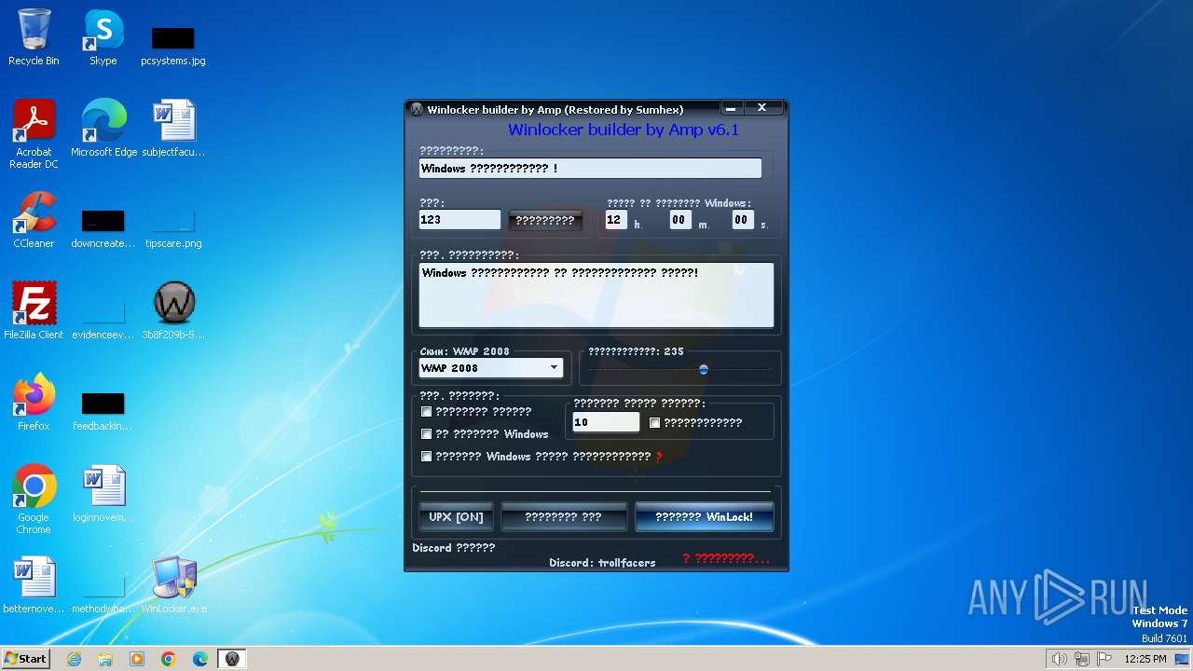
Task: Toggle the UPX [ON] button
Action: [x=456, y=517]
